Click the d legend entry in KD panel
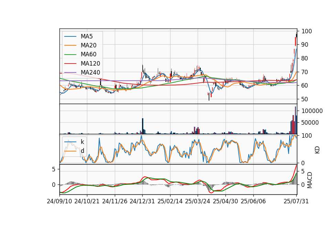 (x=82, y=151)
